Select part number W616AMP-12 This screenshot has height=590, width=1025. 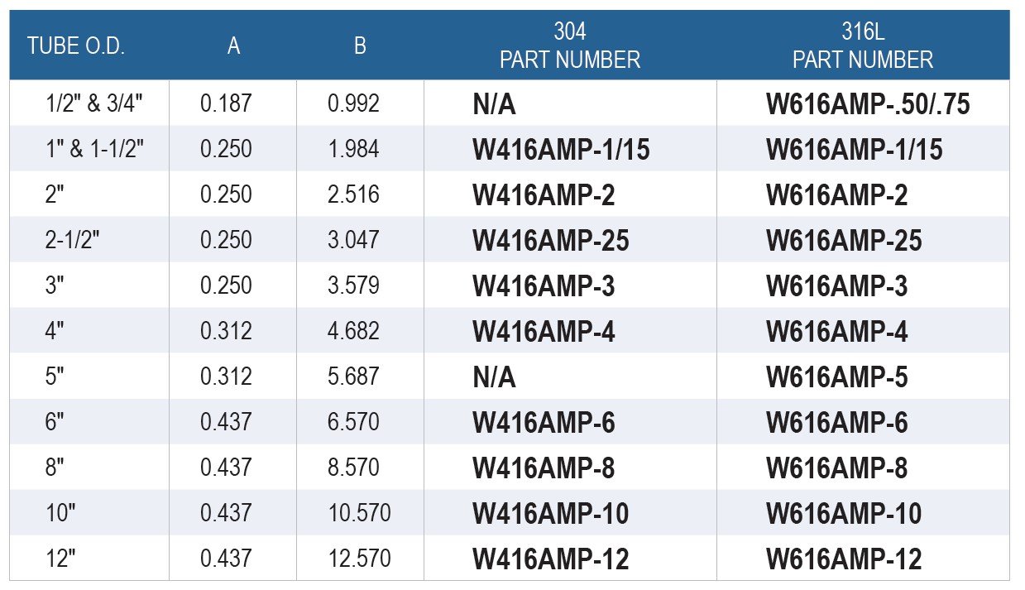844,559
